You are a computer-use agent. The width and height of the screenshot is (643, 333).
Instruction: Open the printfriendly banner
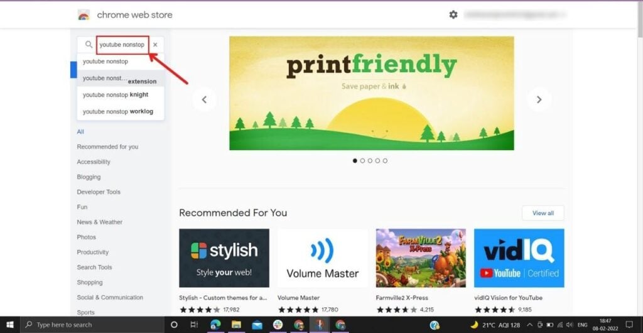tap(372, 93)
